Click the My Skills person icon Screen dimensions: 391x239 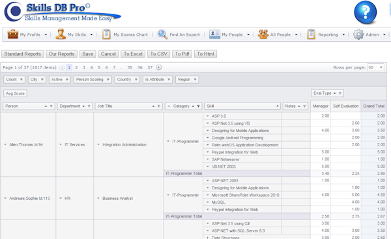pos(60,34)
